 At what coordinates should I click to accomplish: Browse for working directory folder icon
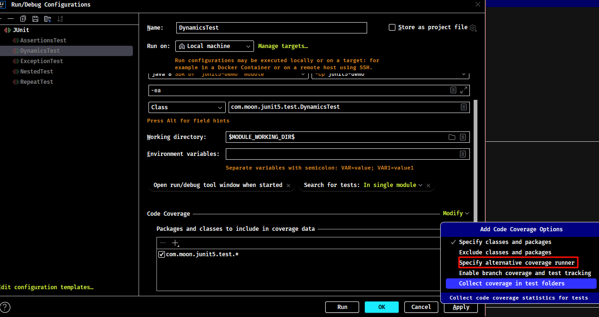click(452, 137)
